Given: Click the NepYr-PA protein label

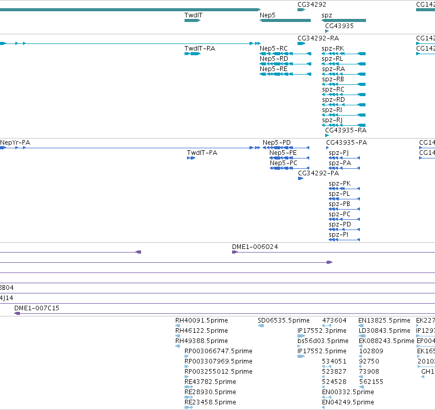Looking at the screenshot, I should pyautogui.click(x=15, y=142).
